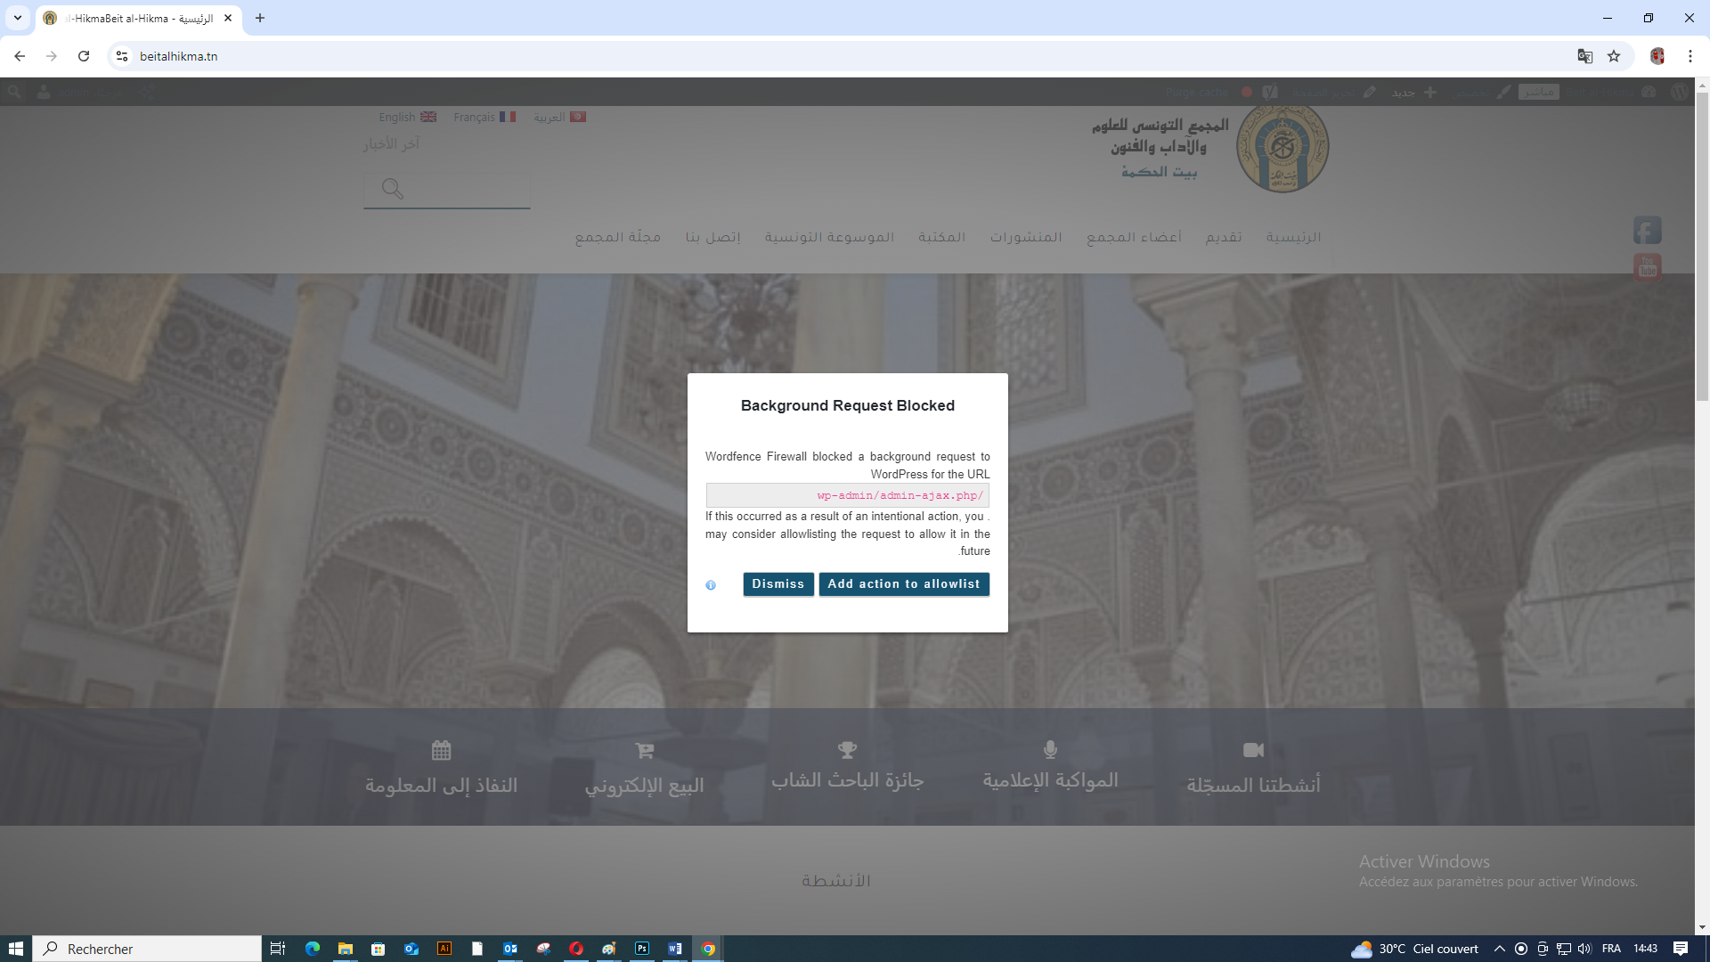Click the page scrollbar thumb
Image resolution: width=1710 pixels, height=962 pixels.
point(1702,245)
